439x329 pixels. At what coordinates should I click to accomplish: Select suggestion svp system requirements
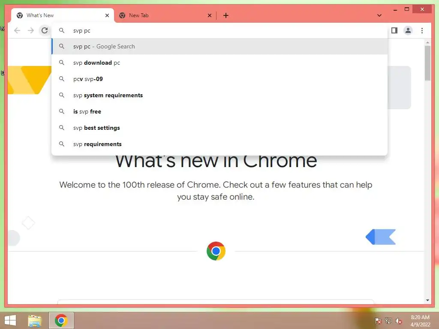pos(219,95)
